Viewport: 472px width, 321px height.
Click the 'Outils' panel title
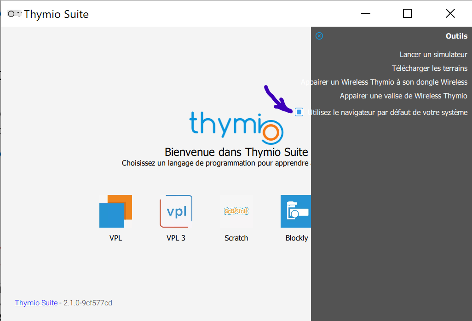click(456, 36)
